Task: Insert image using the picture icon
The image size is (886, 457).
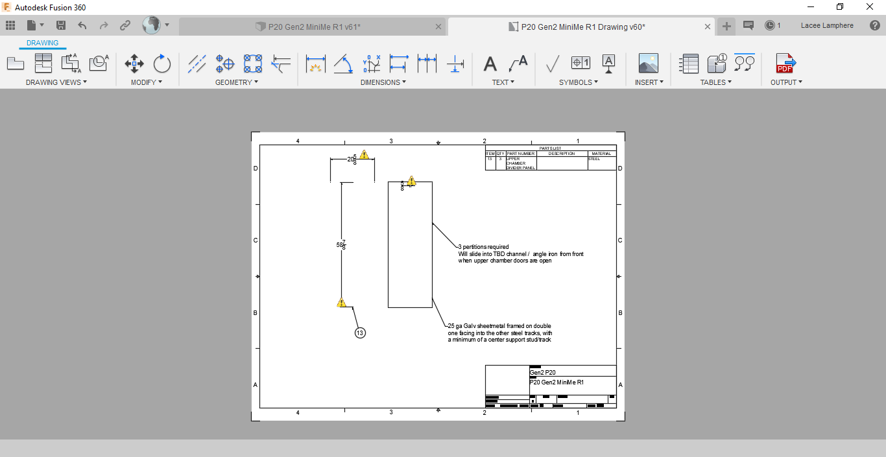Action: (648, 64)
